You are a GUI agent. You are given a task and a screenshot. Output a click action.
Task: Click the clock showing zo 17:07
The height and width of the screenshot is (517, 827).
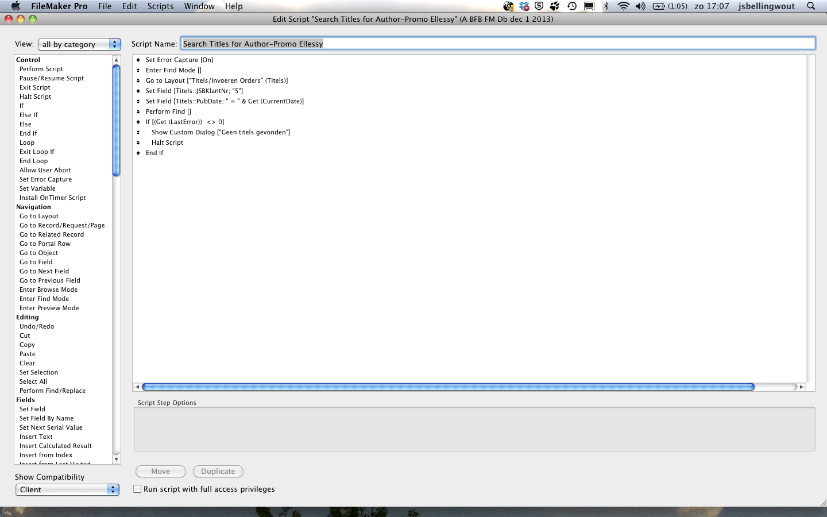(712, 6)
